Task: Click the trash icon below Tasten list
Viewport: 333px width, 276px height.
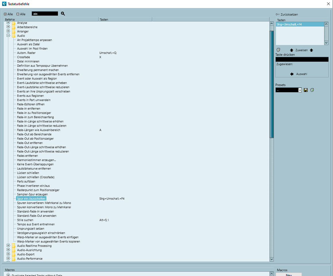Action: pyautogui.click(x=278, y=50)
